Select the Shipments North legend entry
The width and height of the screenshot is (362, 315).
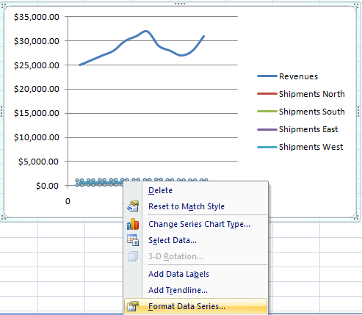301,94
